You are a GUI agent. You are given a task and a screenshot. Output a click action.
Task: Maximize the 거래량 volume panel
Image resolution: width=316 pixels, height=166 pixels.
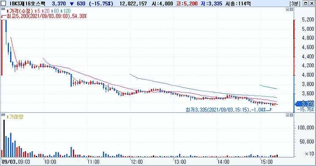tap(288, 115)
